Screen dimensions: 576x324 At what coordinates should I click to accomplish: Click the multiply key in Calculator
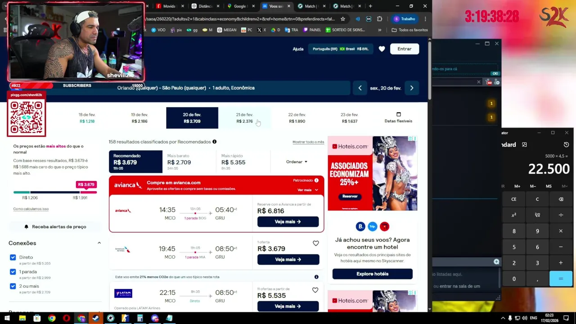561,231
